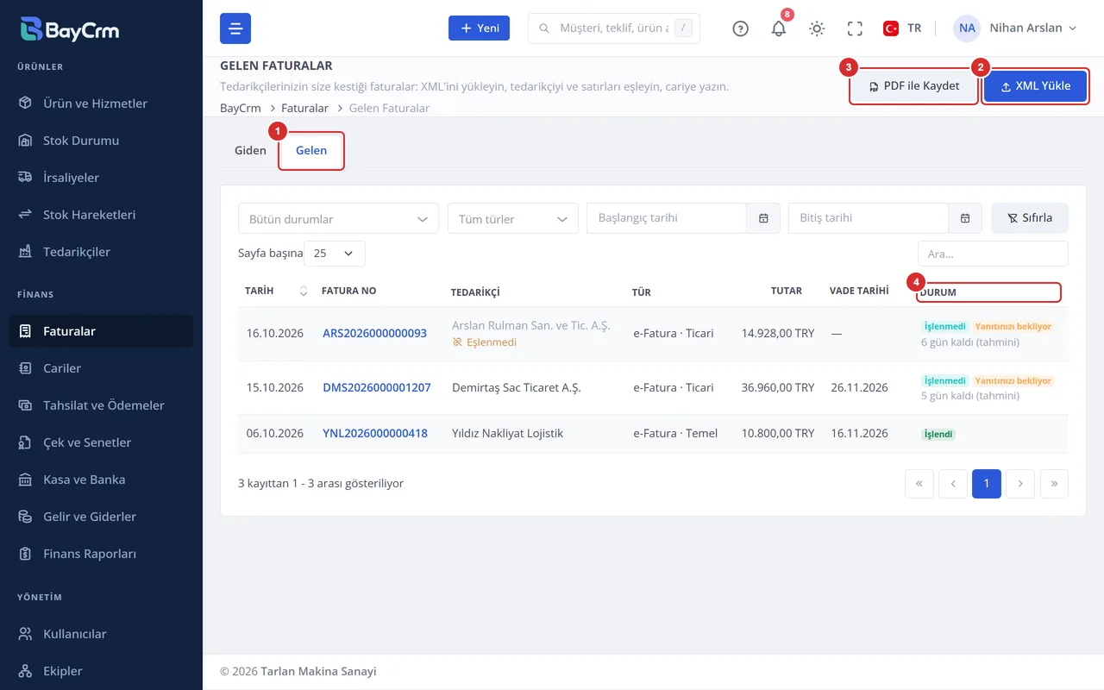Screen dimensions: 1104x690
Task: Click the Cariler sidebar icon
Action: click(26, 368)
